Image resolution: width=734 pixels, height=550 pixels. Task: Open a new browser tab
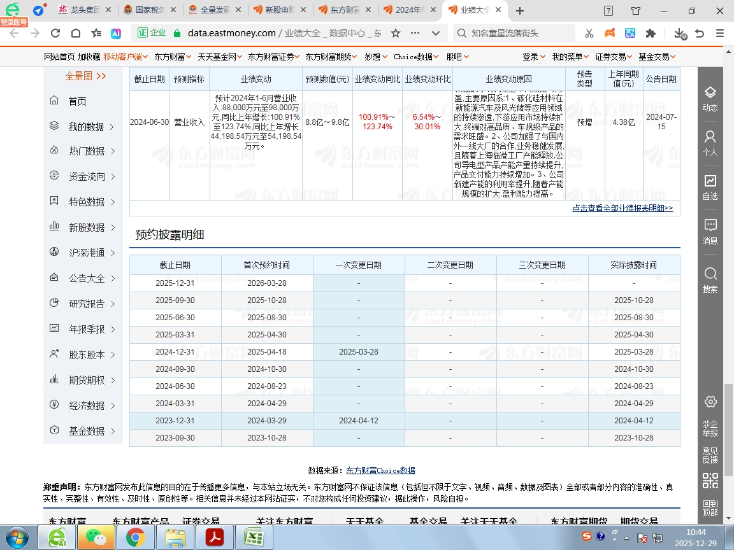click(520, 10)
